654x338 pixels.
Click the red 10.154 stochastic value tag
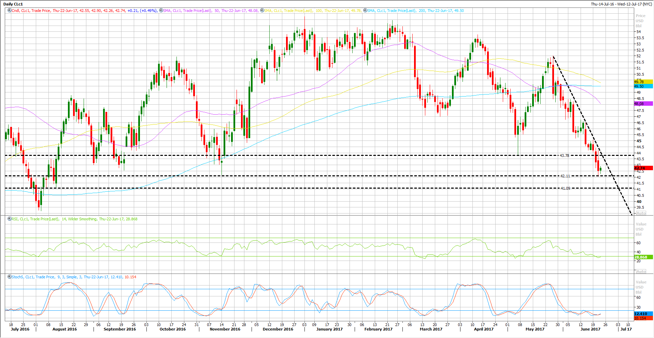[x=643, y=318]
